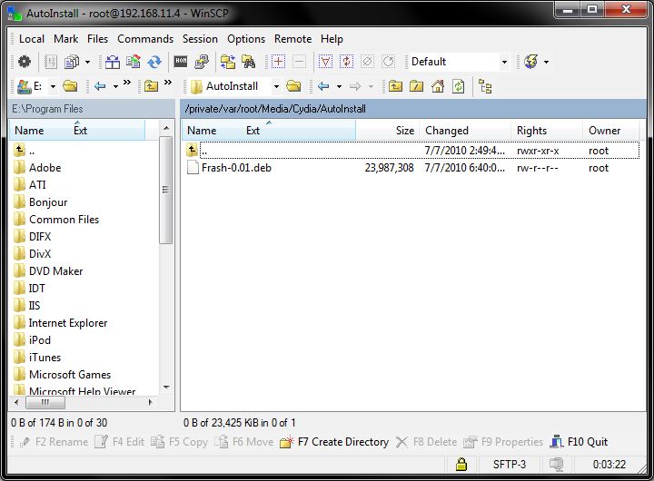Click the remote Refresh directory icon
Viewport: 654px width, 481px height.
tap(459, 86)
